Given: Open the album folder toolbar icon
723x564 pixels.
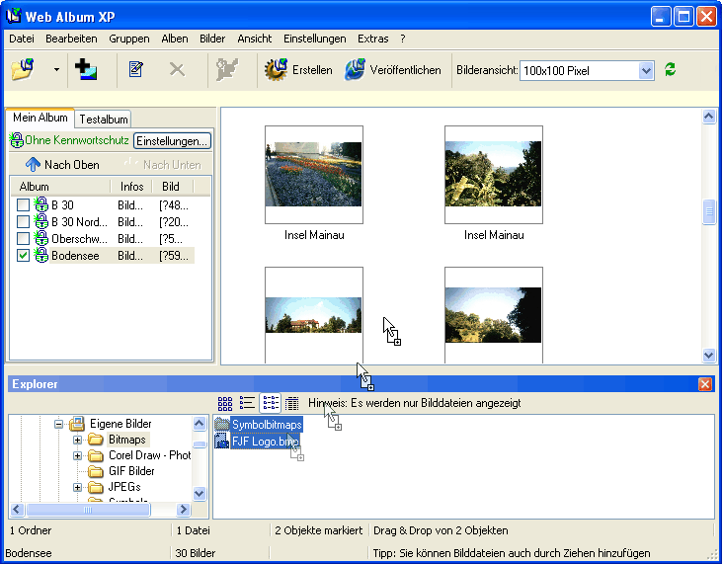Looking at the screenshot, I should [23, 70].
